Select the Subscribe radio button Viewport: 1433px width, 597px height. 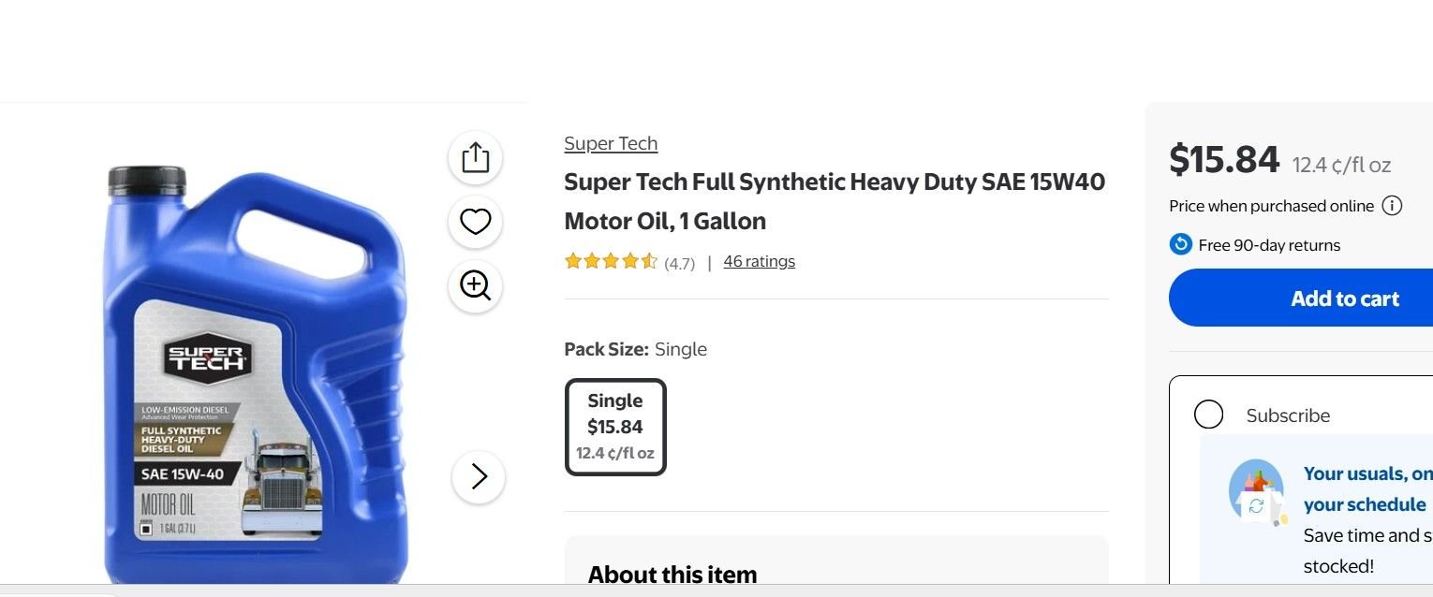pyautogui.click(x=1208, y=415)
